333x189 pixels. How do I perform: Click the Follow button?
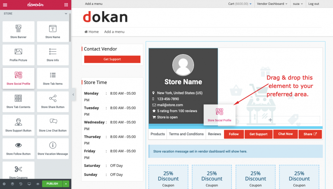point(234,134)
